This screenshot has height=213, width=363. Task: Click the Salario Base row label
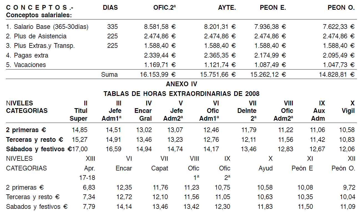(47, 27)
